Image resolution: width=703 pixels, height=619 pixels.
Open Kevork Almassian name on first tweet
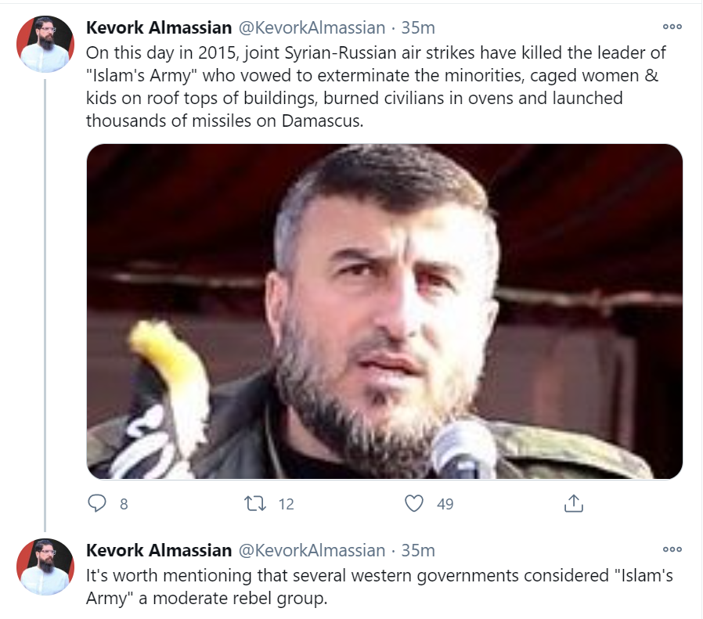159,28
